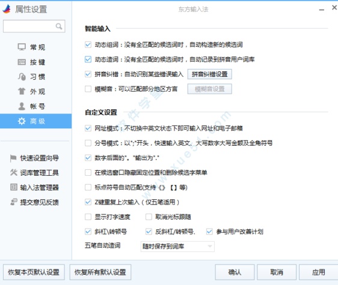Toggle 斜杠\转顿号 checkbox
338x285 pixels.
[x=88, y=232]
